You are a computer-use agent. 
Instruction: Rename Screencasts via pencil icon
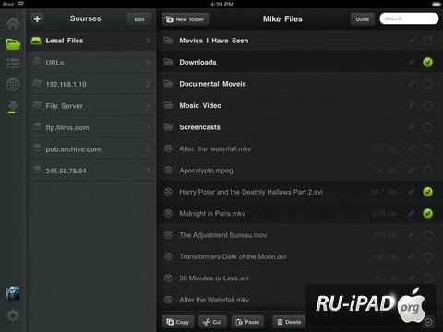pos(412,127)
